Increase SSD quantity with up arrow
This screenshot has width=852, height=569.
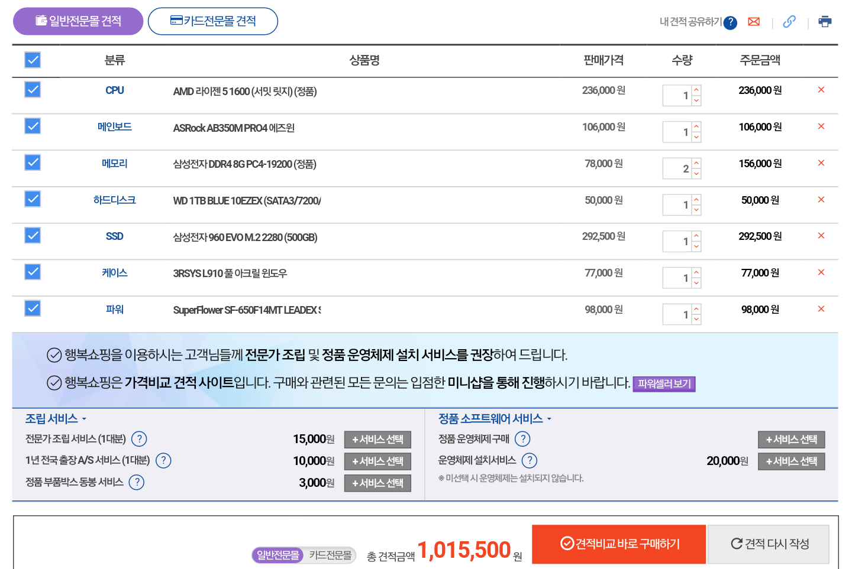coord(696,236)
